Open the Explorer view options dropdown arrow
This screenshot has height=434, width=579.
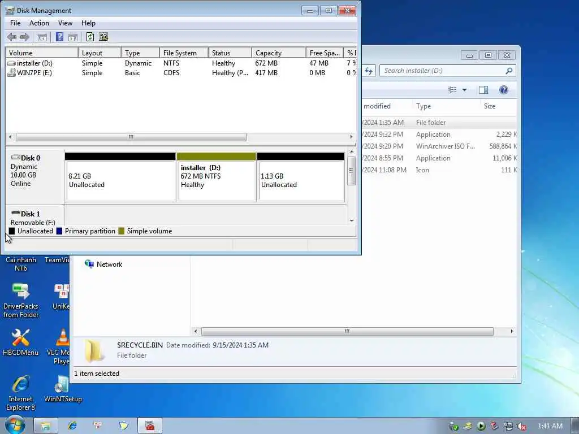click(x=464, y=90)
